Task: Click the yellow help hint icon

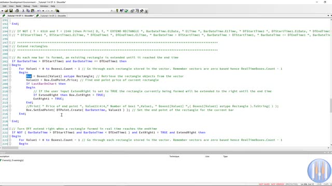Action: click(117, 10)
